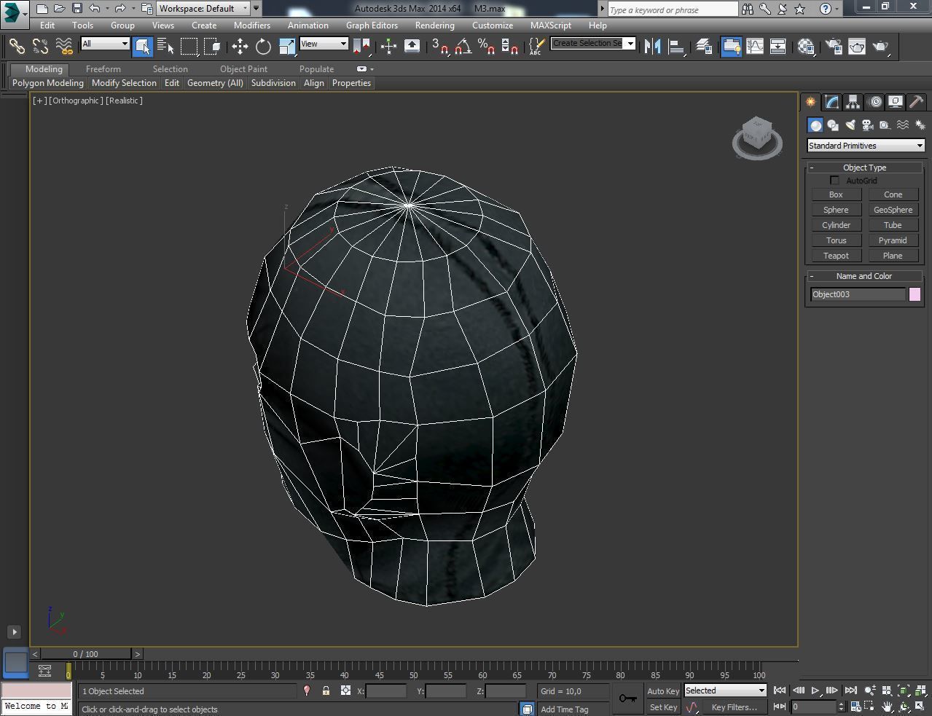Open the Key Filters dialog
Screen dimensions: 932x716
[734, 707]
